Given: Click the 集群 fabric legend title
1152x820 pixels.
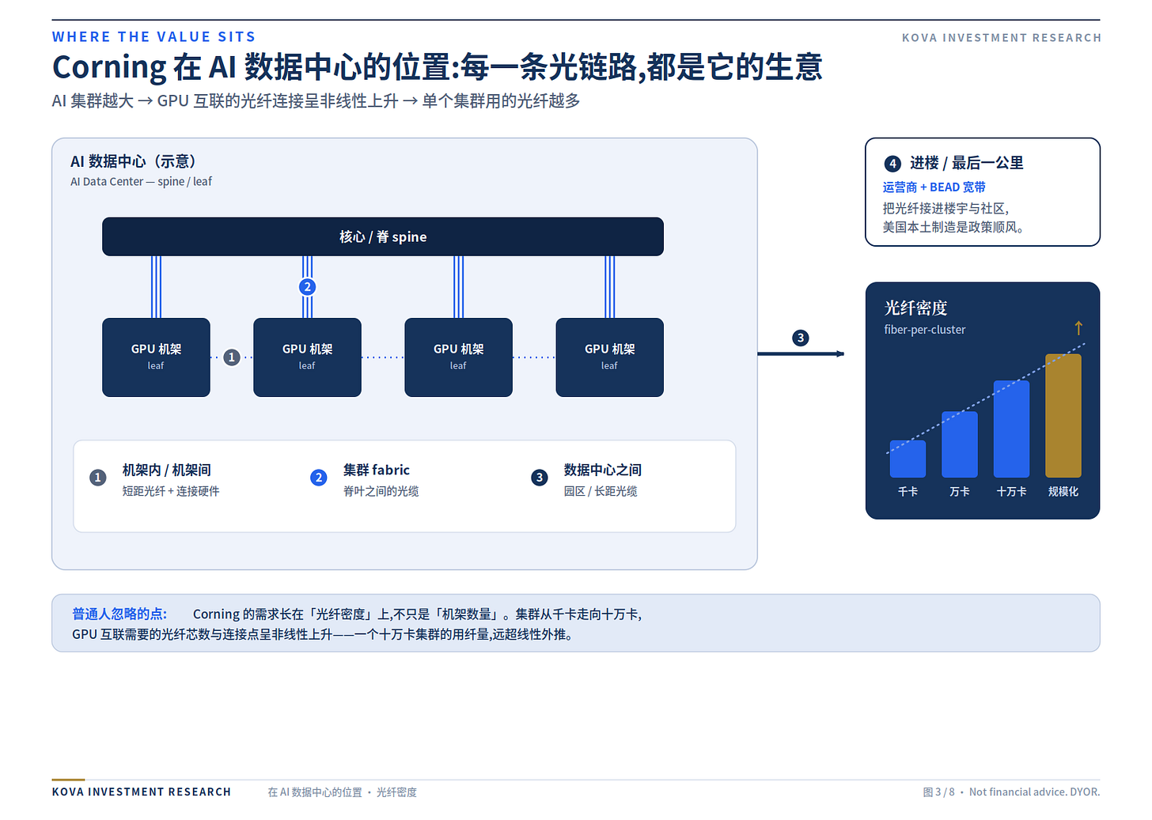Looking at the screenshot, I should click(x=376, y=470).
